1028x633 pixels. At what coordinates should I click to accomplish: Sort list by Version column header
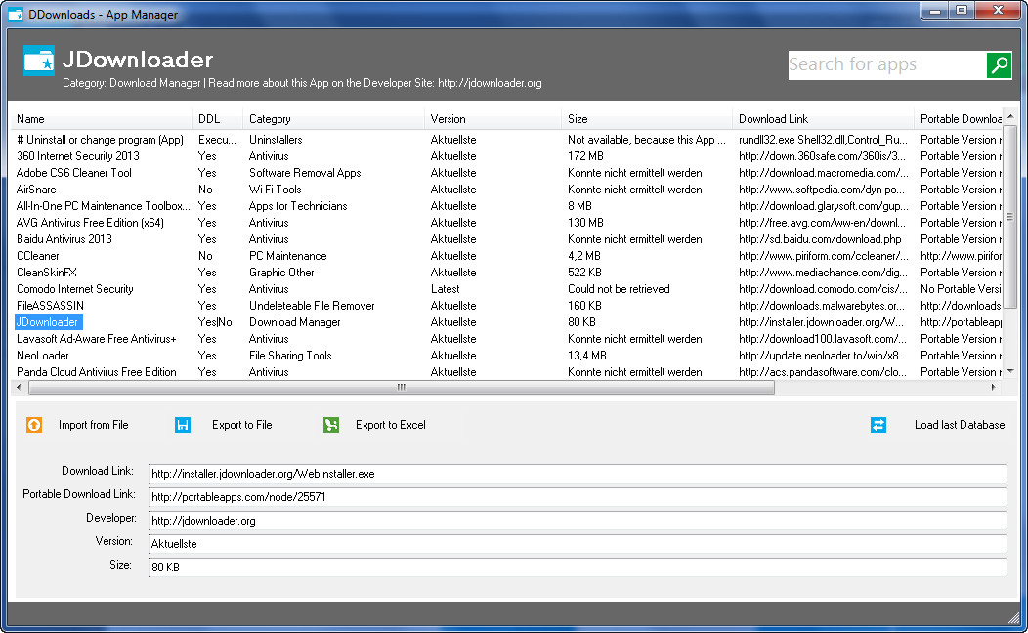[493, 119]
